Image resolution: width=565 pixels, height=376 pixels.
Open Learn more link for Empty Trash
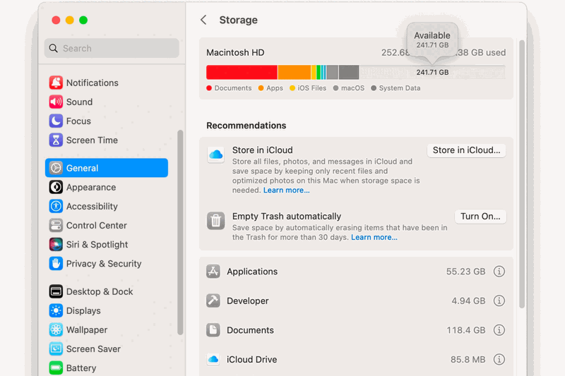click(x=374, y=238)
